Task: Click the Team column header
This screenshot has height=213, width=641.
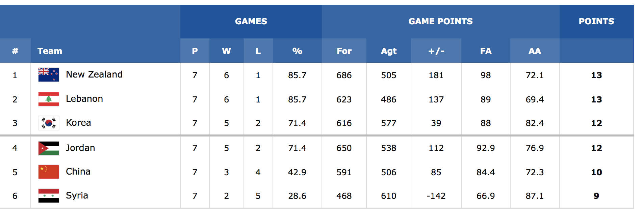Action: point(50,51)
